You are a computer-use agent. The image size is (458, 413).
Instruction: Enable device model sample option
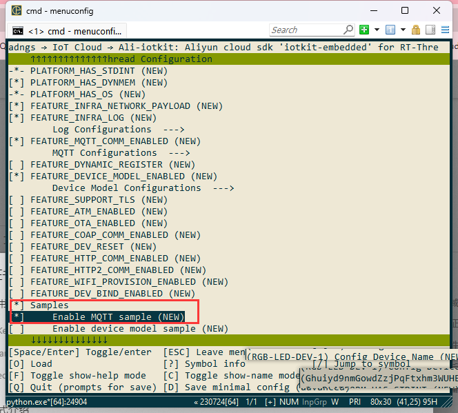pos(119,329)
